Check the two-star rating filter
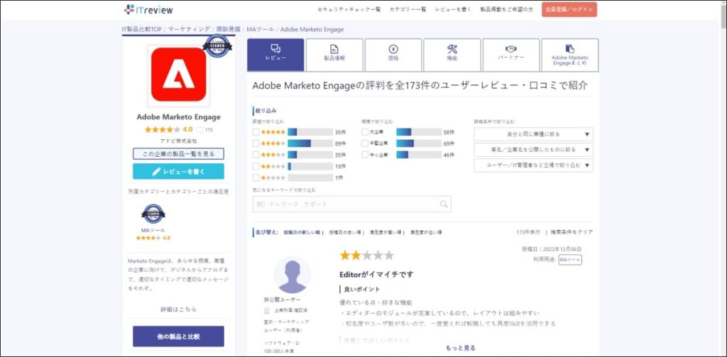The image size is (727, 357). click(x=256, y=166)
